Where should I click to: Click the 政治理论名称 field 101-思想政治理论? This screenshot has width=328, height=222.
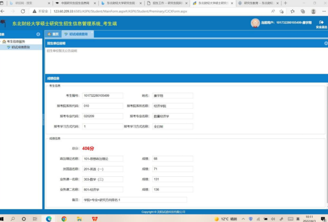(x=103, y=159)
